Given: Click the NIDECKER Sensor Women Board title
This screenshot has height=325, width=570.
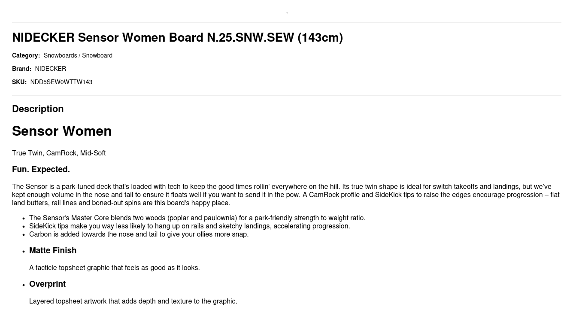Looking at the screenshot, I should pyautogui.click(x=177, y=38).
